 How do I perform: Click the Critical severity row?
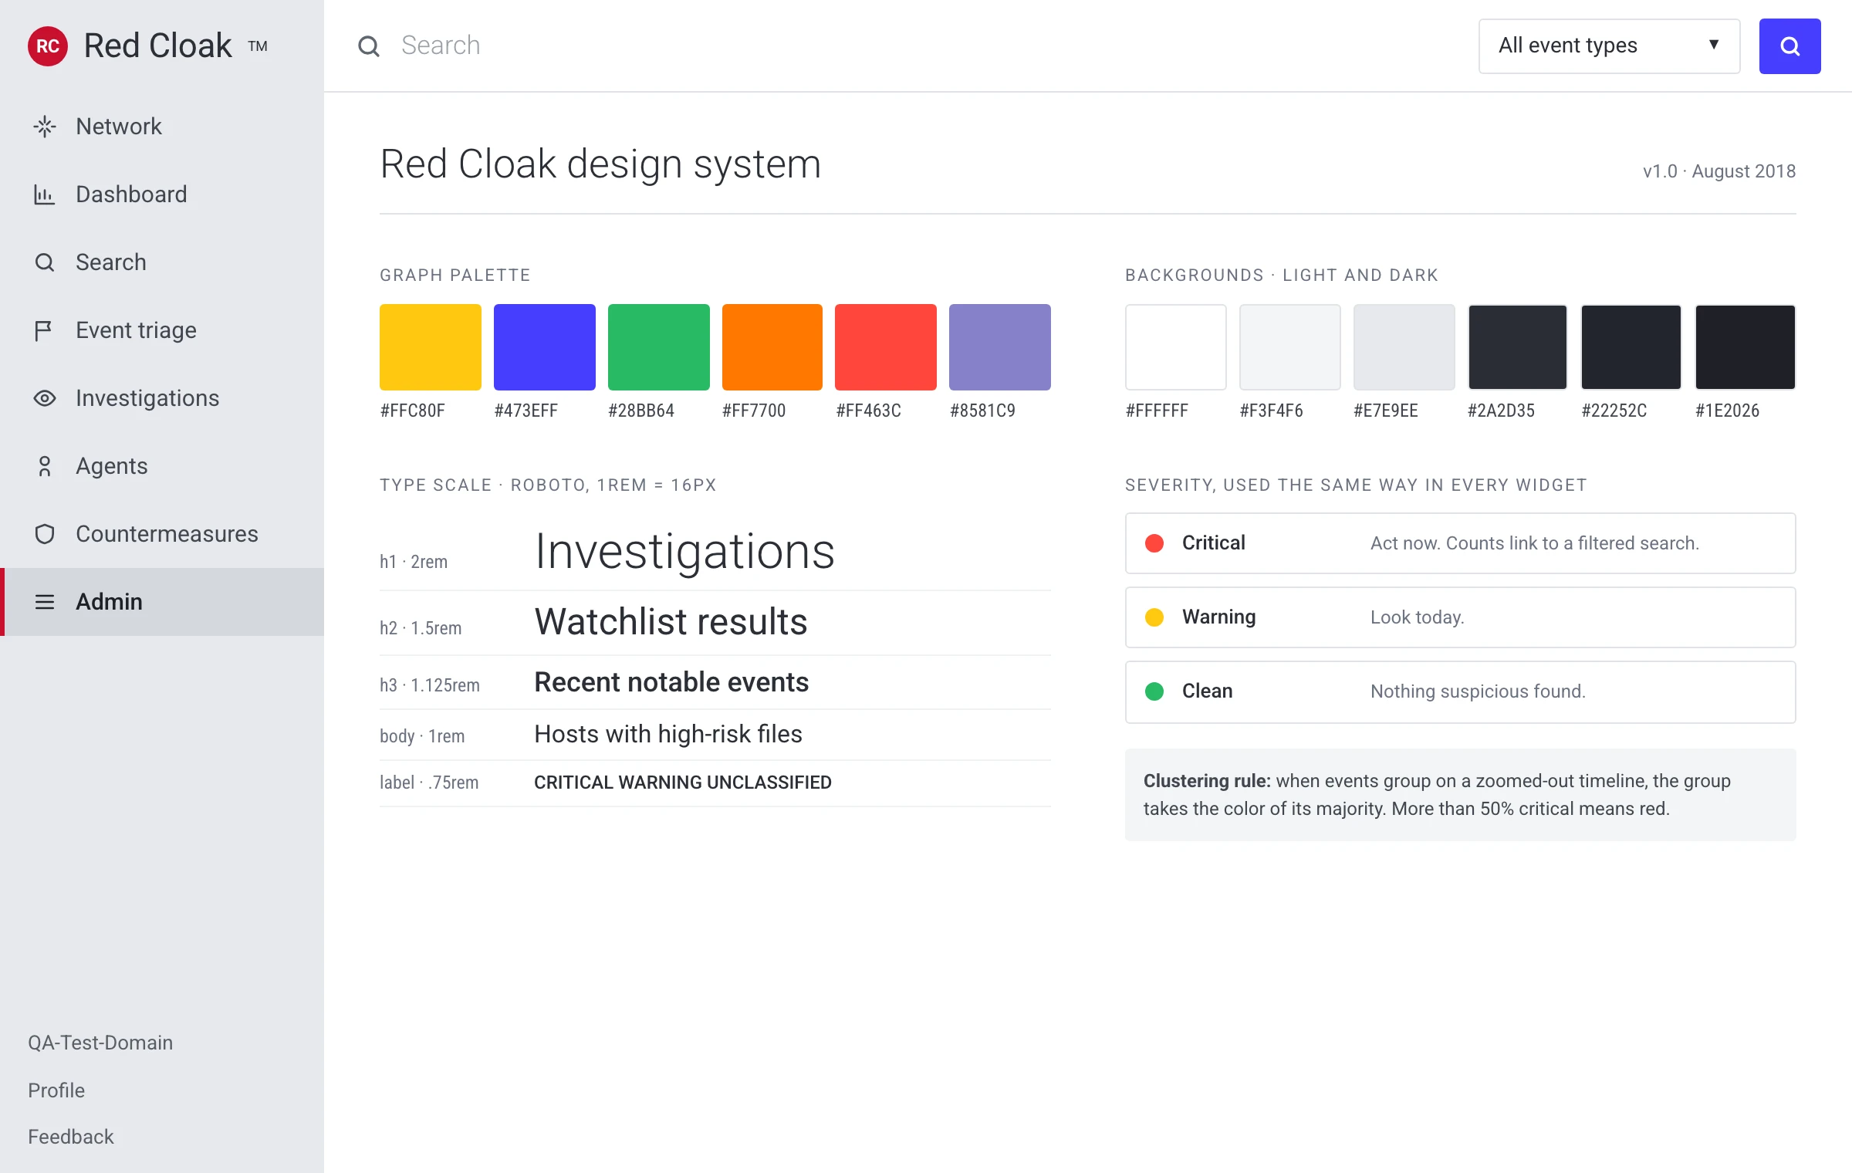click(1461, 543)
